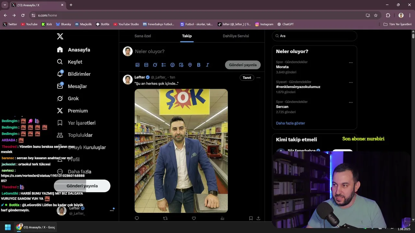Reply to the Lefter tweet

[137, 218]
